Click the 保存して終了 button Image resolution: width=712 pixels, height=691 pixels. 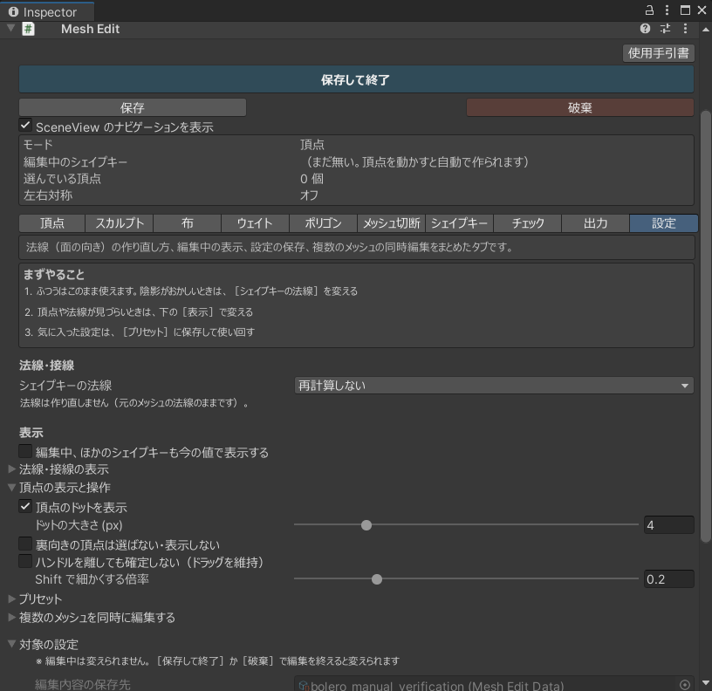(357, 79)
